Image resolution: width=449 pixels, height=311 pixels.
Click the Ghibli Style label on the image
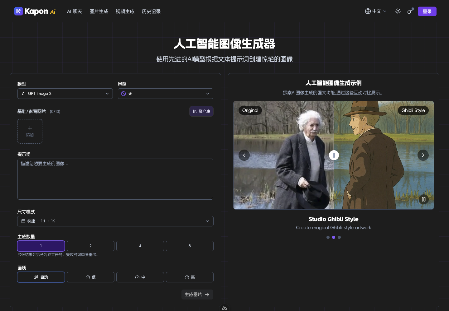413,110
